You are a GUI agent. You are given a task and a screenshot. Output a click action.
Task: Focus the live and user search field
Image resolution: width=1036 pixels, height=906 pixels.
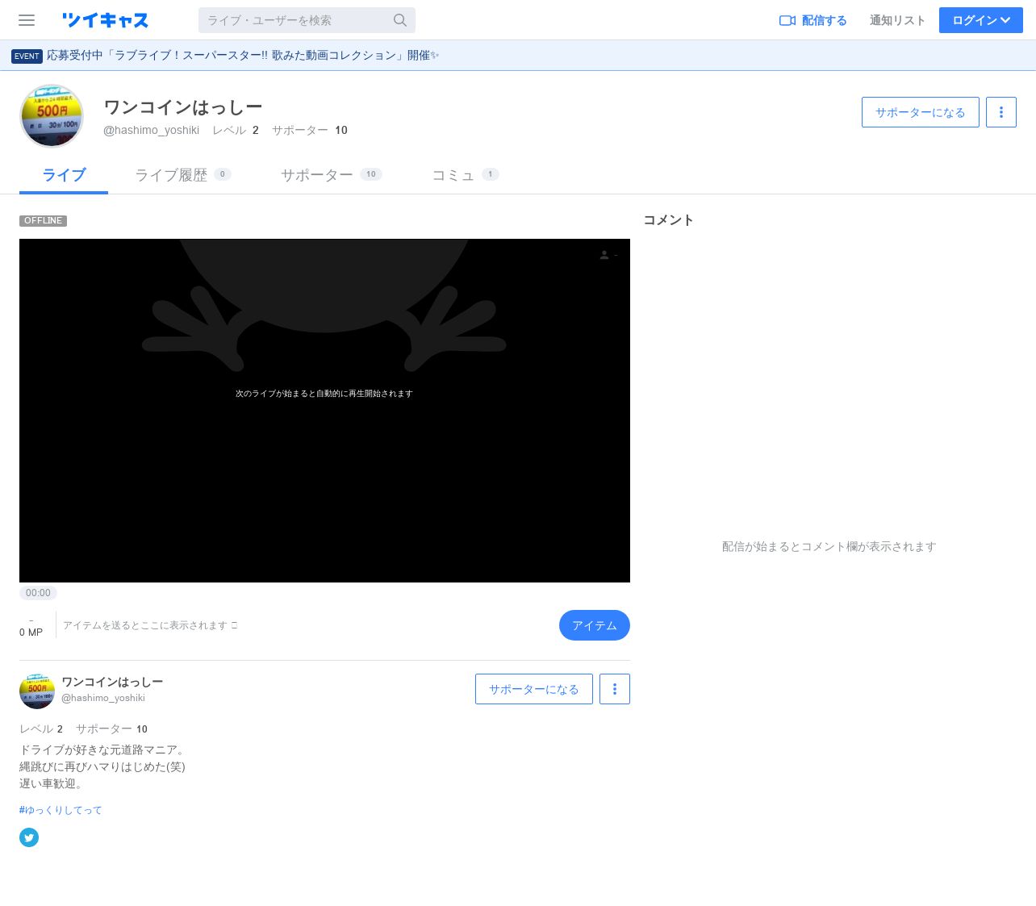[x=307, y=20]
